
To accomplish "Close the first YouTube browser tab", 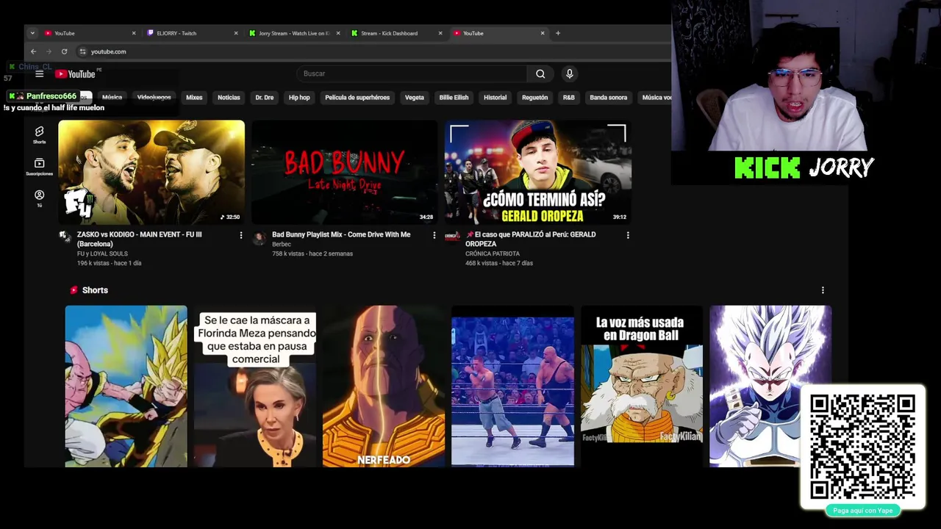I will [x=134, y=33].
